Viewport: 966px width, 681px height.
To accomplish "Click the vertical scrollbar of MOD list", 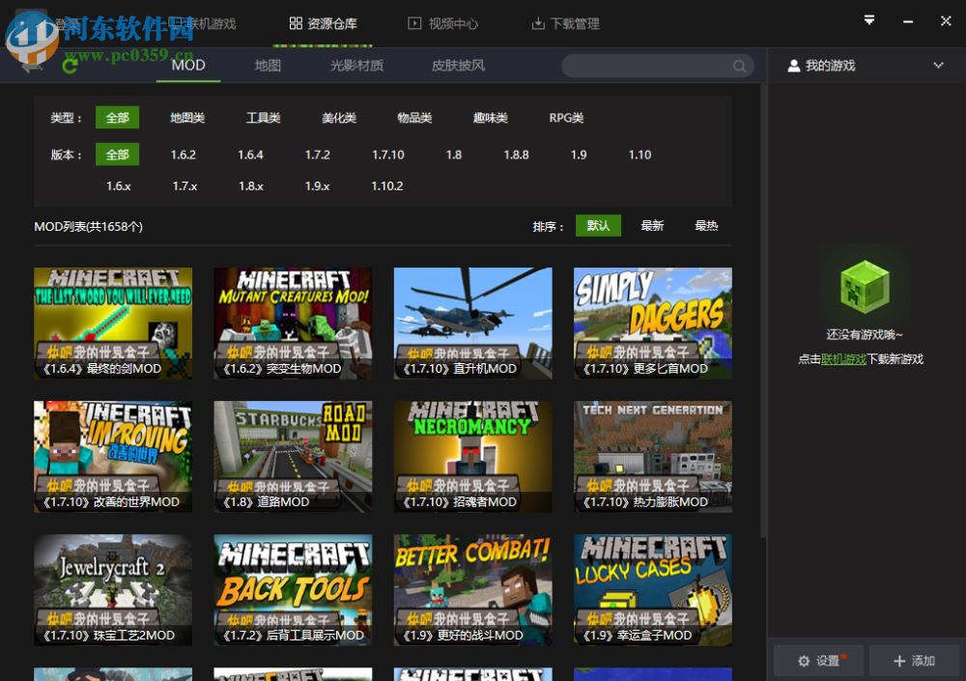I will tap(763, 311).
